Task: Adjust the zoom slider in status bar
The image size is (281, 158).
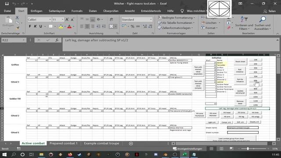Action: click(248, 149)
